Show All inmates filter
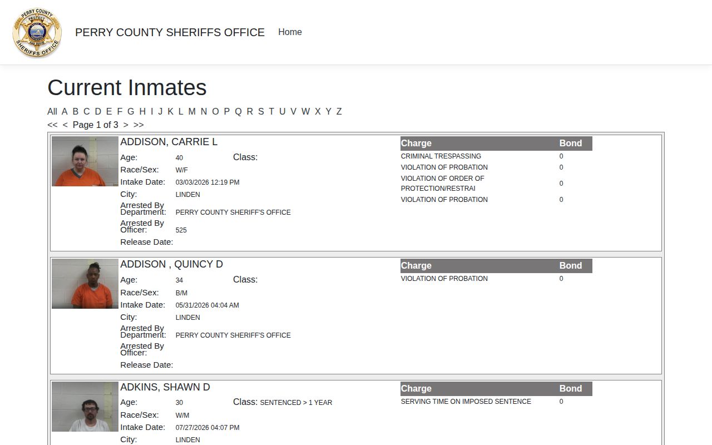The image size is (712, 445). 52,111
